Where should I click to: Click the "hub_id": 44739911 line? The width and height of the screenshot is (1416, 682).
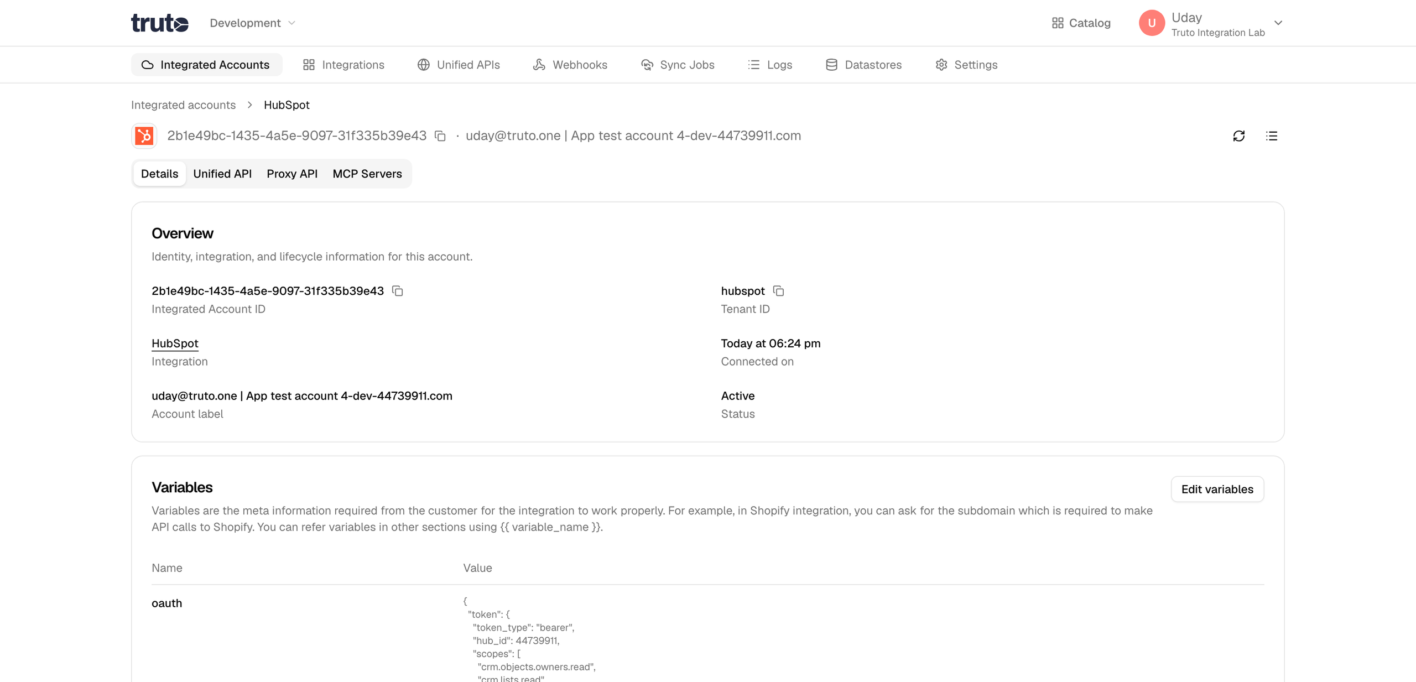tap(516, 641)
